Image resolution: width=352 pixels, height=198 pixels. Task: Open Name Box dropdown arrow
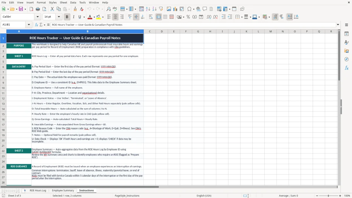tap(29, 25)
